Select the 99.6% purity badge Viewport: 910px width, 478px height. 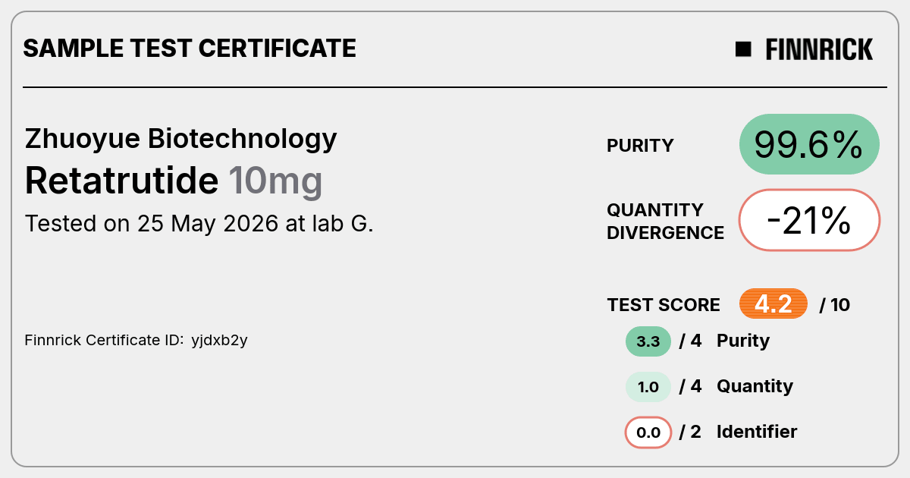click(809, 144)
